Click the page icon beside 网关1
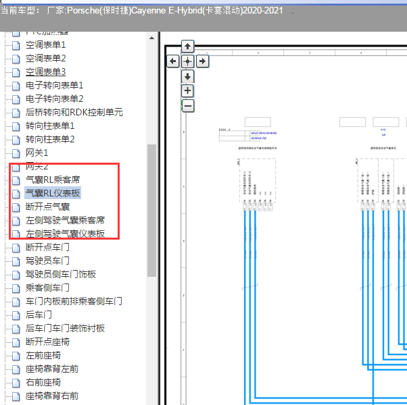Image resolution: width=407 pixels, height=405 pixels. click(x=16, y=153)
